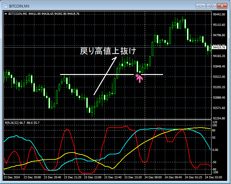Maximize the BITCOIN,M5 chart window

point(211,6)
